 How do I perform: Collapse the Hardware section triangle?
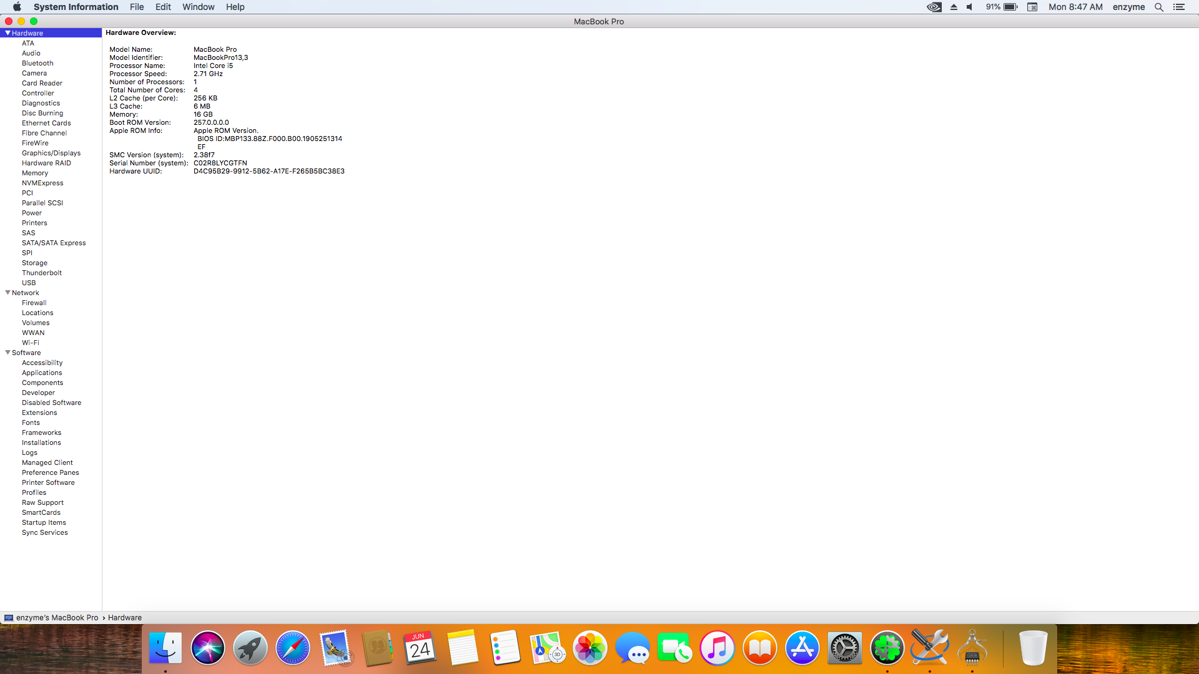point(7,33)
